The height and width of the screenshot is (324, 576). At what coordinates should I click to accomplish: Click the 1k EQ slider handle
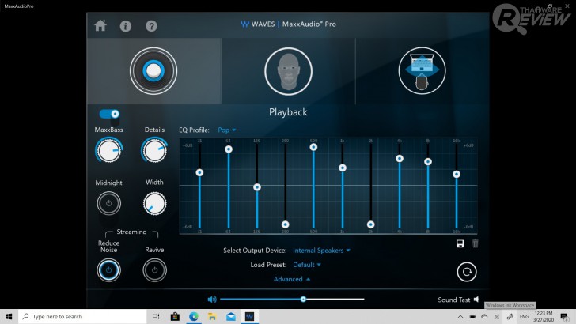tap(343, 168)
